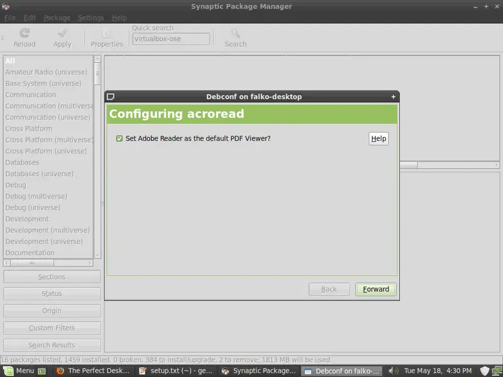This screenshot has width=503, height=377.
Task: Click the sections list scroll-up arrow
Action: click(97, 59)
